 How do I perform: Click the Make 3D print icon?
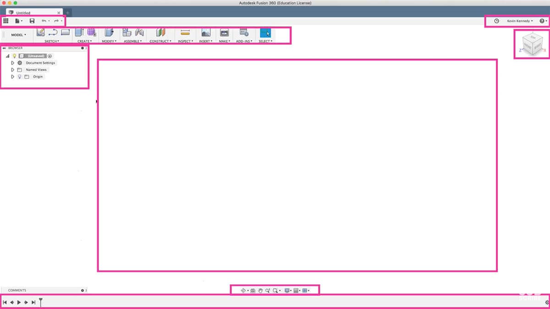(224, 33)
